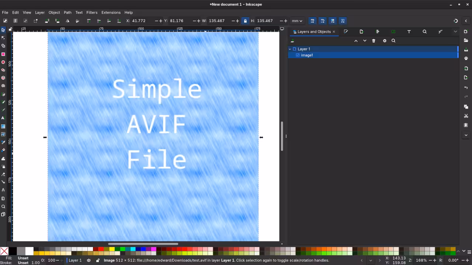Delete the selected layer with the trash button
472x265 pixels.
[x=374, y=40]
